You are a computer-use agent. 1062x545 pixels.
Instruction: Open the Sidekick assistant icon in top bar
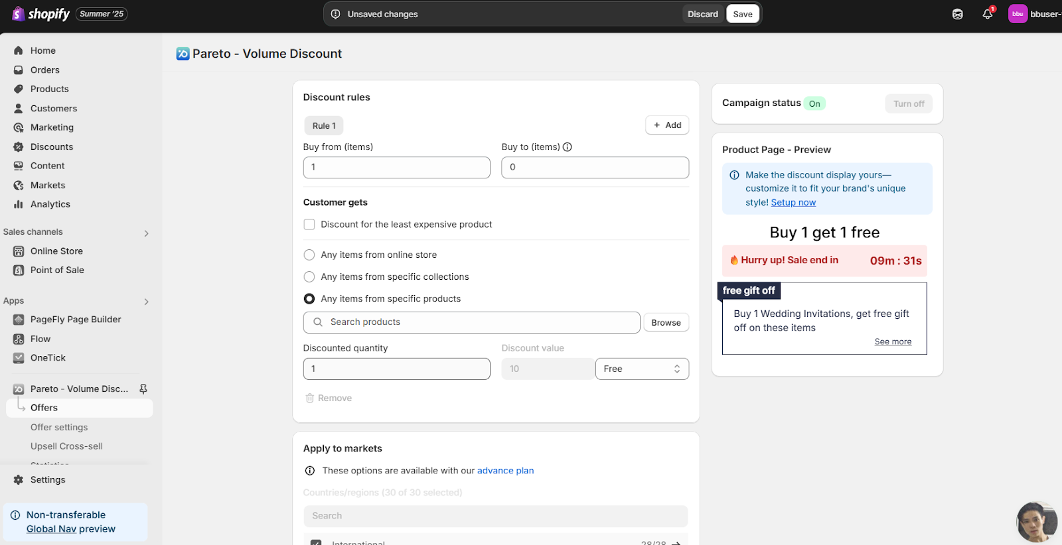957,14
